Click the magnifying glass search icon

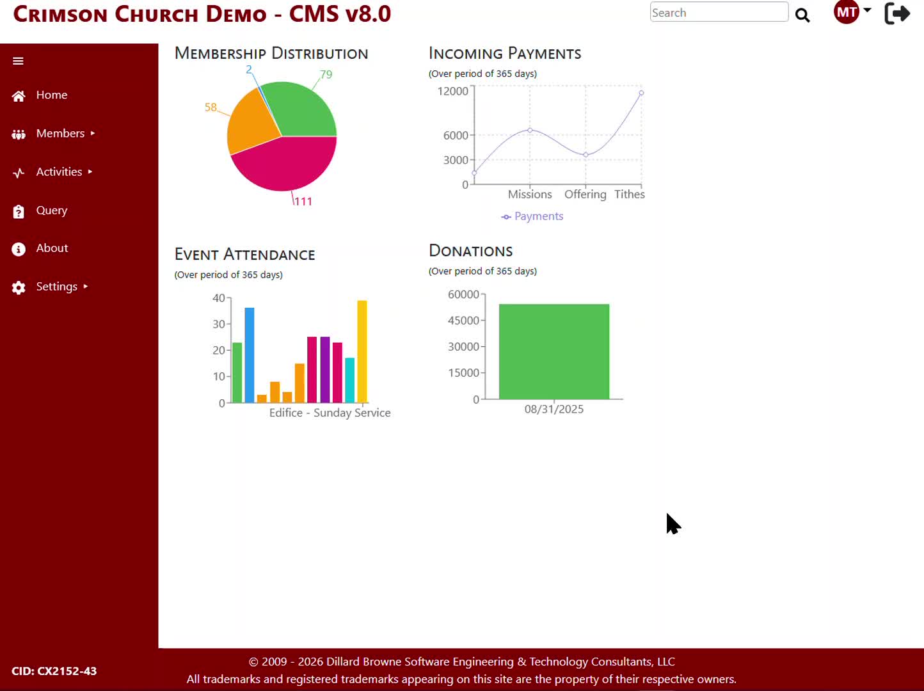[x=802, y=15]
